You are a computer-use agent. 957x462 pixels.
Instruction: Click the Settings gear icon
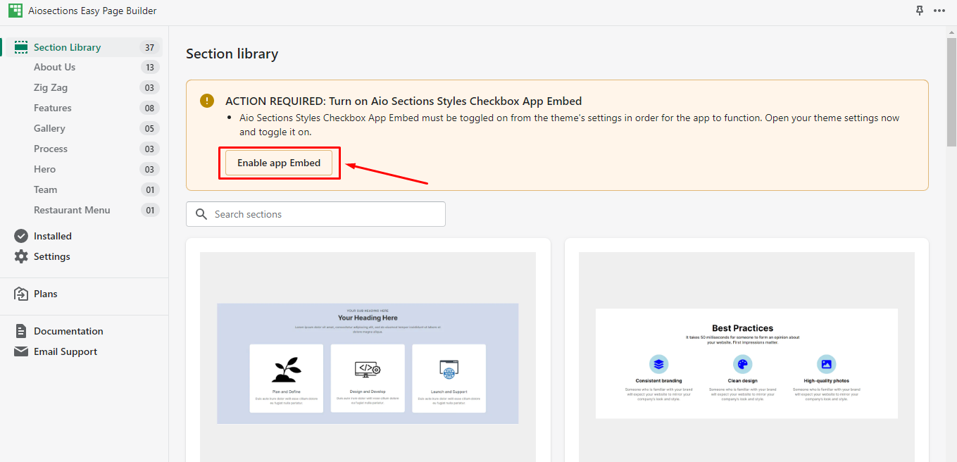[x=21, y=256]
